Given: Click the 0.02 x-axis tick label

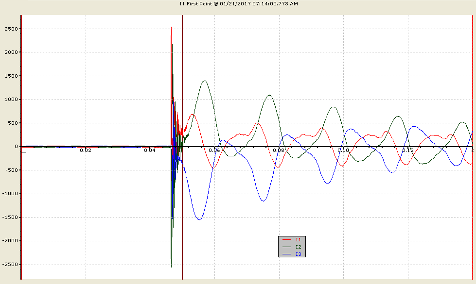Looking at the screenshot, I should click(x=86, y=150).
